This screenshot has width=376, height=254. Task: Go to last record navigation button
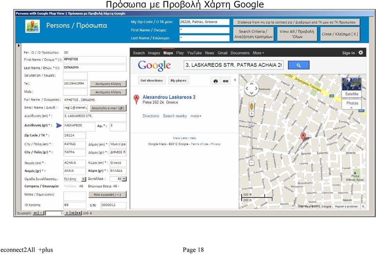[73, 213]
